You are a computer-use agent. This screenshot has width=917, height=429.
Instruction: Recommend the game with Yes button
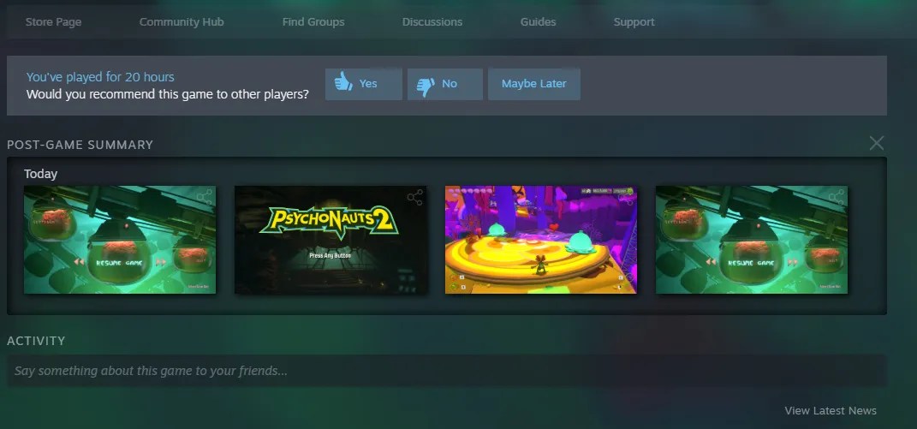coord(364,84)
